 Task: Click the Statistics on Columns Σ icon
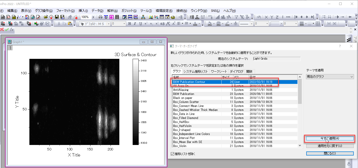192,17
